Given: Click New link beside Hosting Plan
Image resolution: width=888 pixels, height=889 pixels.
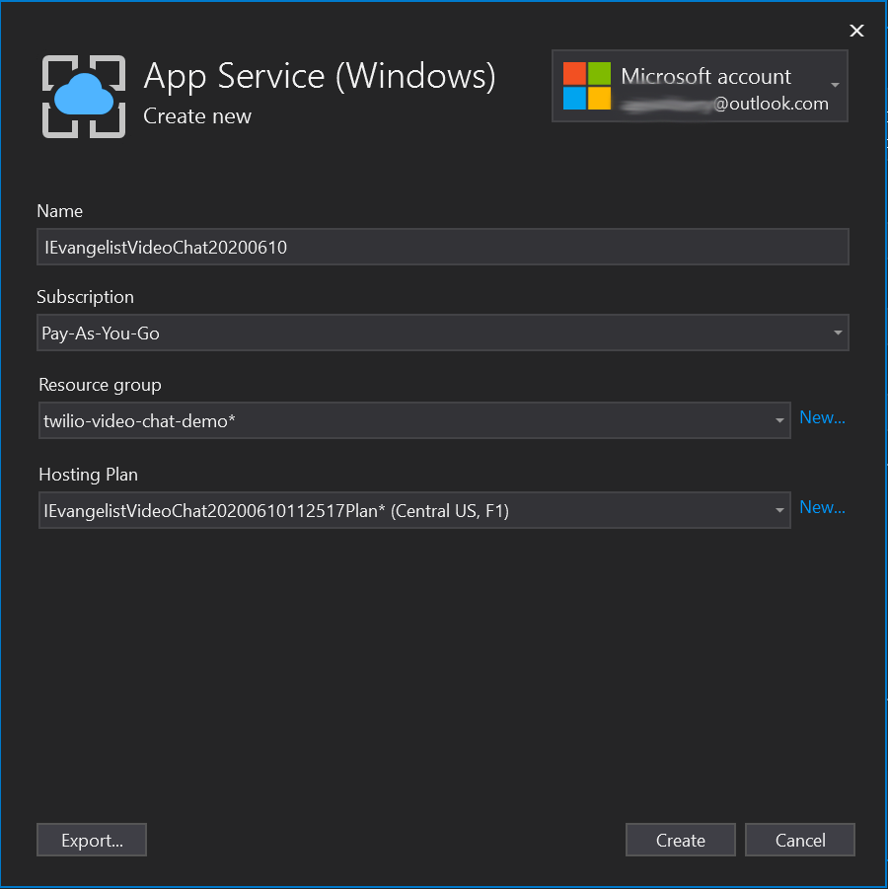Looking at the screenshot, I should pyautogui.click(x=822, y=507).
